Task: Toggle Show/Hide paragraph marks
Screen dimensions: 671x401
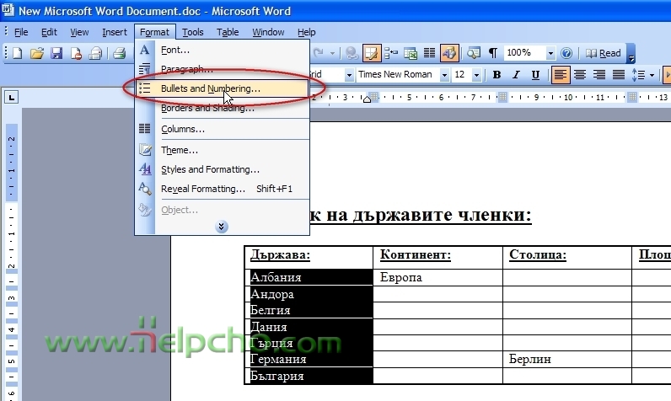Action: 493,53
